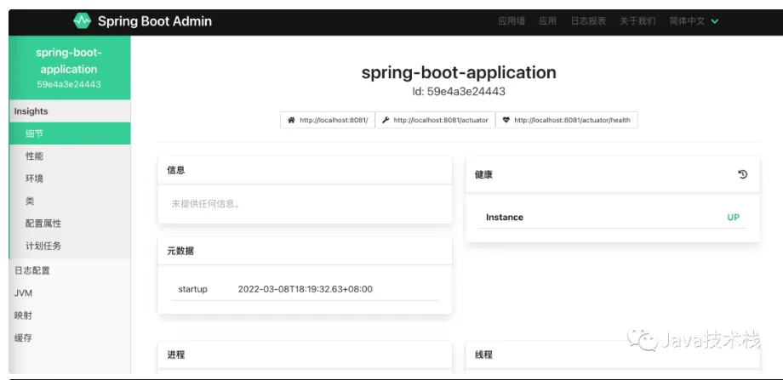Open JVM in the sidebar
Viewport: 783px width, 380px height.
pos(70,293)
